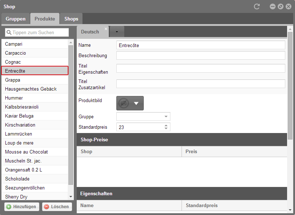Open the Produktbild dropdown arrow

click(x=136, y=103)
